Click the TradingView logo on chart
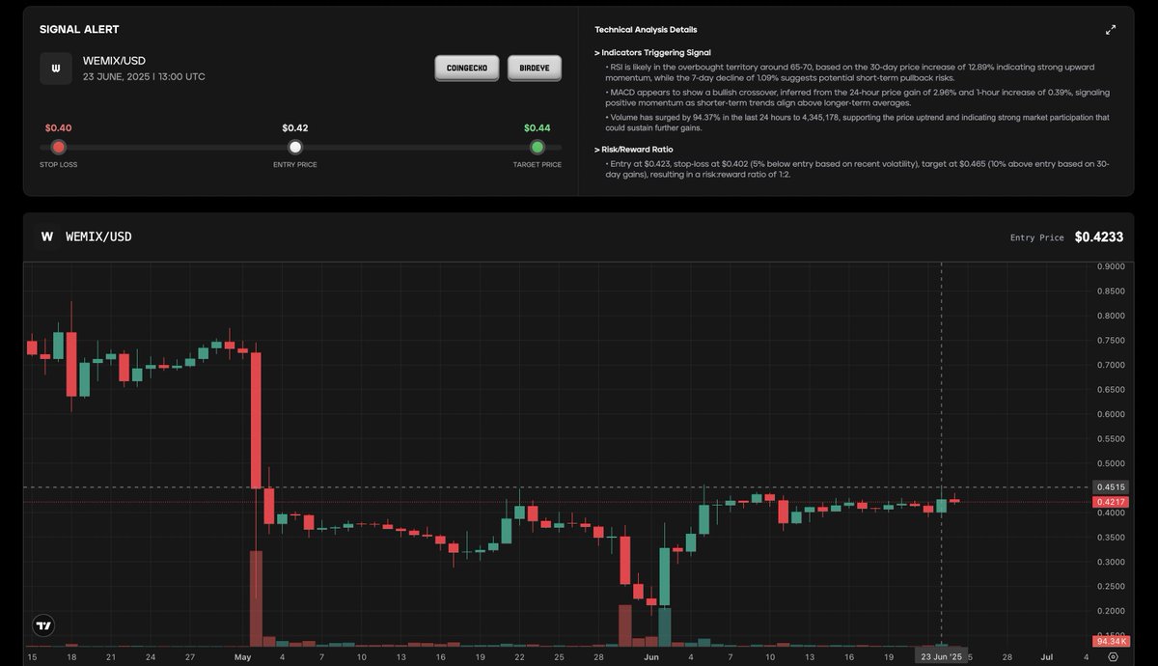 43,625
